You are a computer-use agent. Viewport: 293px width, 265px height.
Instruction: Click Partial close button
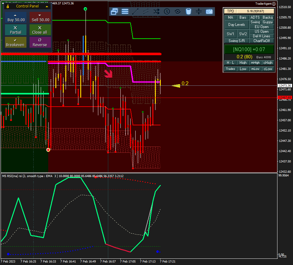pos(16,30)
